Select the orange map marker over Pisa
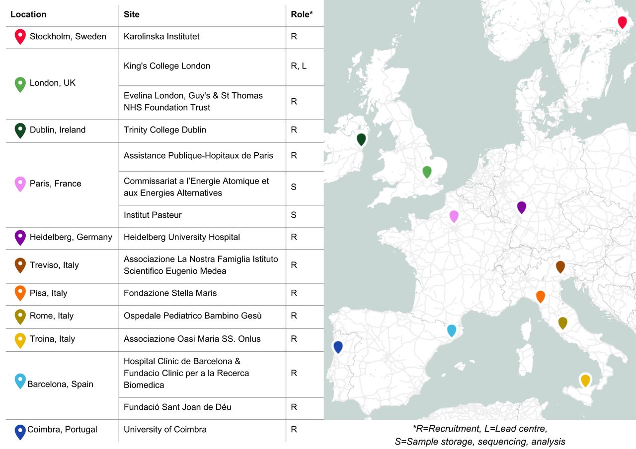This screenshot has width=636, height=449. point(541,297)
